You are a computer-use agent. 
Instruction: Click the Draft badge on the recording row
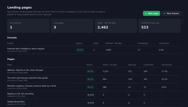coord(91,95)
